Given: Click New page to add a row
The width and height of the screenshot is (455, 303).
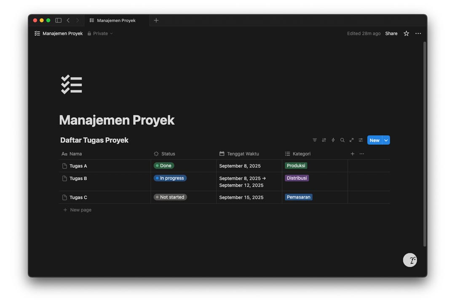Looking at the screenshot, I should (77, 210).
